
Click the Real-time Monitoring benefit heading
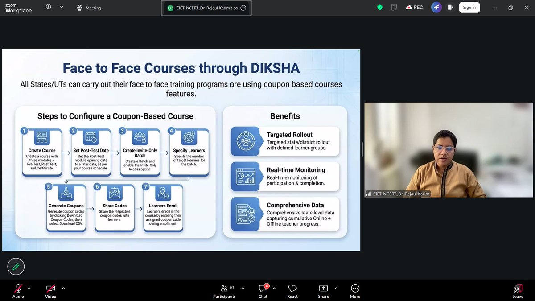[296, 170]
